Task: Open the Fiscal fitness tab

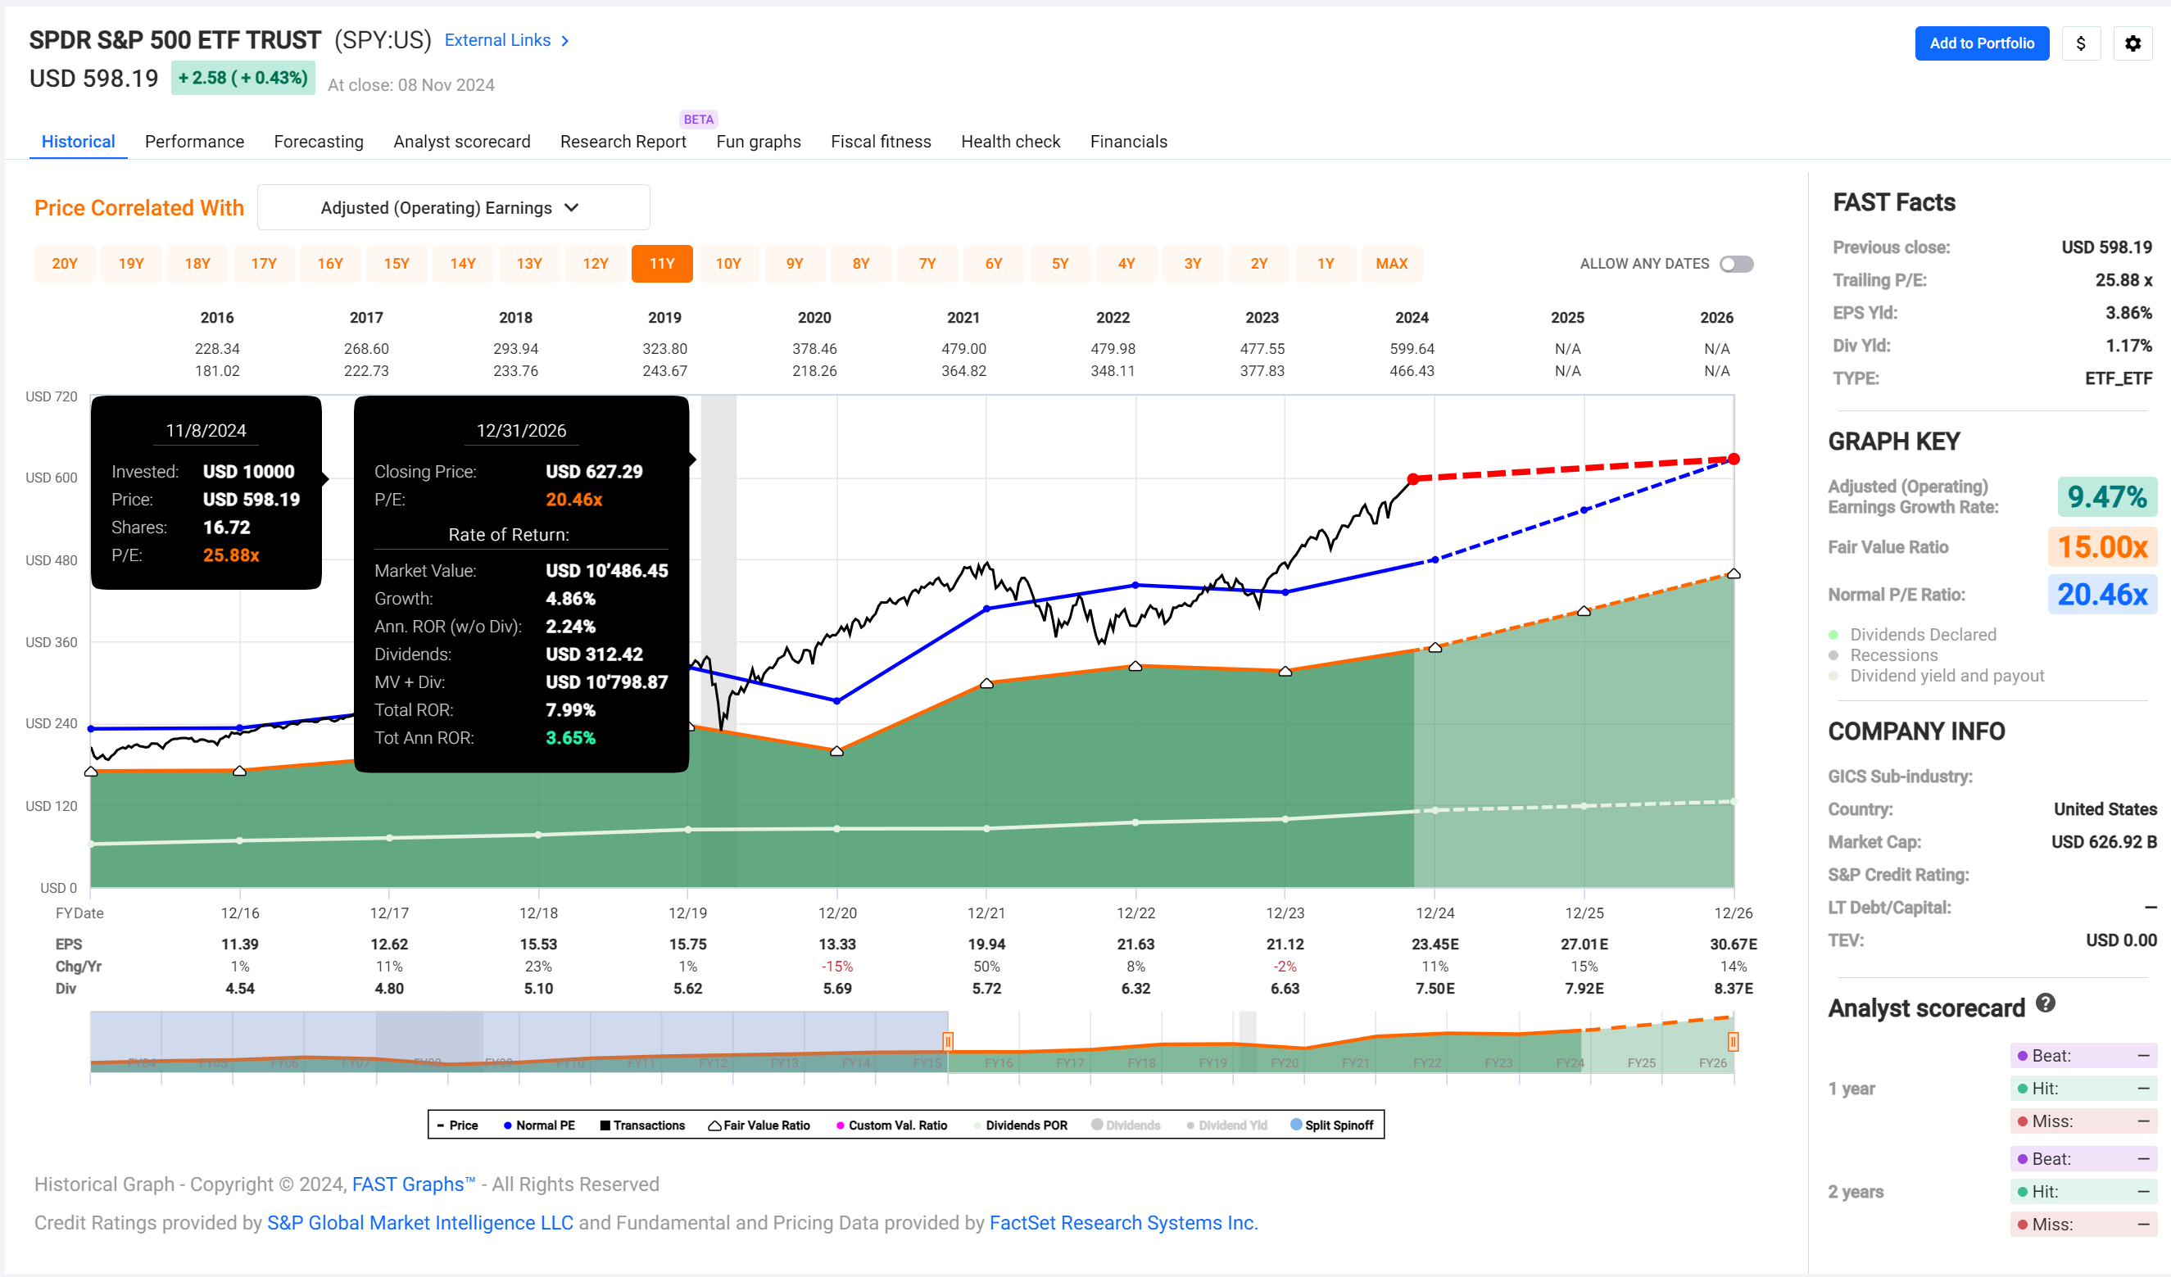Action: coord(881,141)
